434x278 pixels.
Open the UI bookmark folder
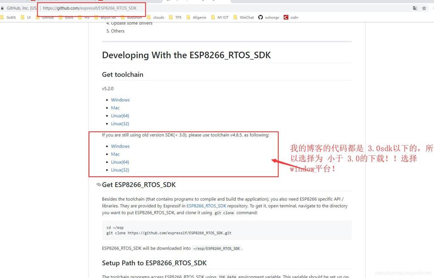[x=26, y=17]
